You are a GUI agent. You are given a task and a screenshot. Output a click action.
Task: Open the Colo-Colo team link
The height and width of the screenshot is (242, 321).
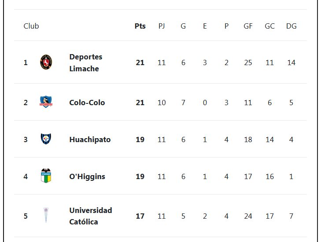tap(87, 103)
